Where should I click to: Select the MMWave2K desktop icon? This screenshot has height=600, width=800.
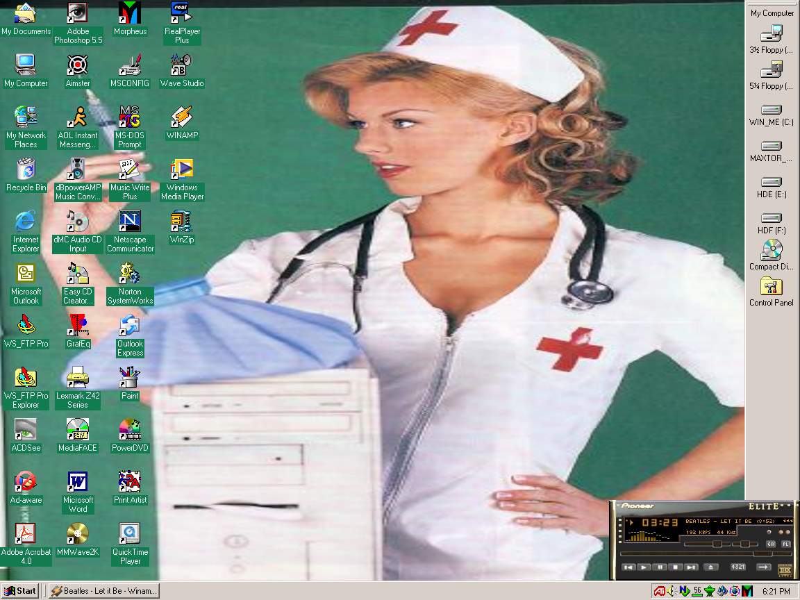pyautogui.click(x=78, y=540)
